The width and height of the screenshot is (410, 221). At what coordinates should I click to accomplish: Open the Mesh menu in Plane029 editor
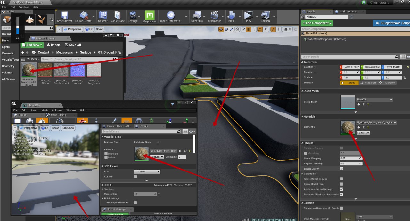(x=44, y=110)
